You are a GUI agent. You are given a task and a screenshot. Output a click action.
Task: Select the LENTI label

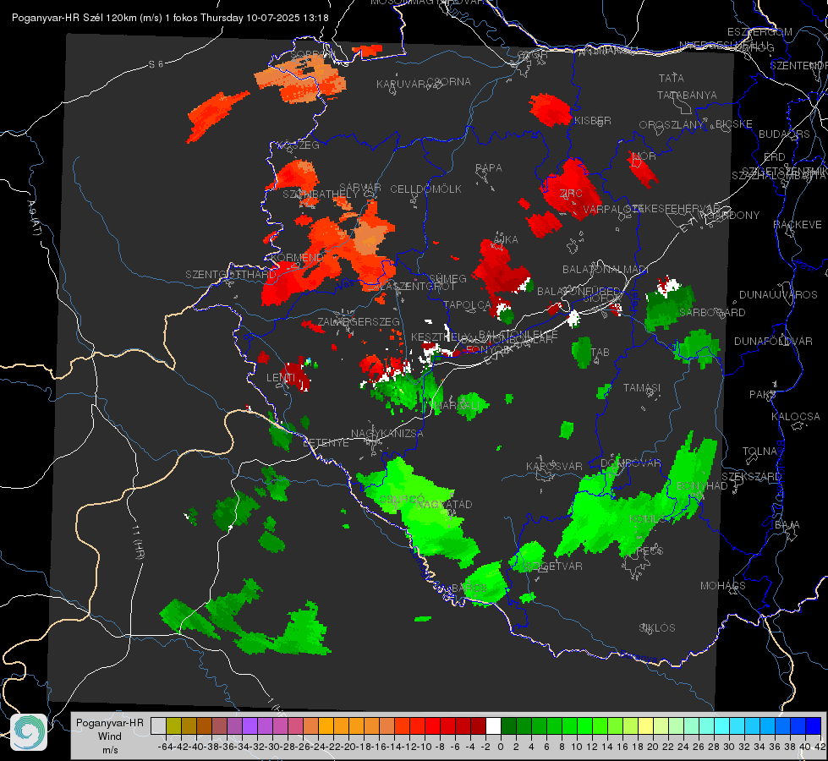point(281,378)
